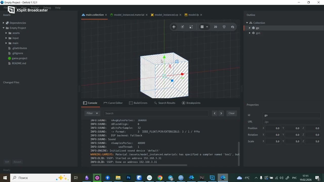Click the red X-axis move arrow
Image resolution: width=324 pixels, height=182 pixels.
click(183, 74)
